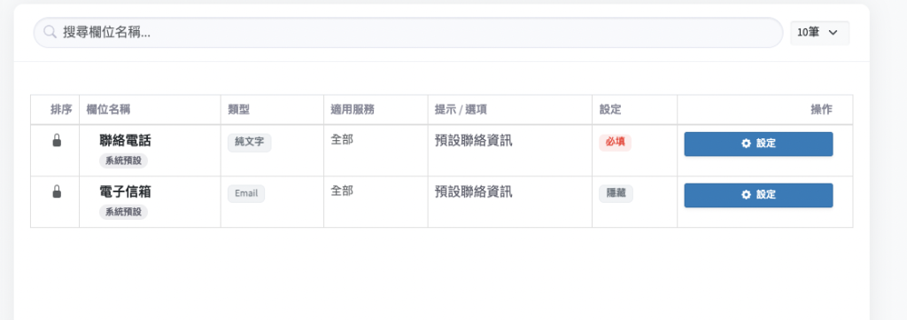Click the 系統預設 tag under 電子信箱
Viewport: 907px width, 320px height.
(123, 213)
